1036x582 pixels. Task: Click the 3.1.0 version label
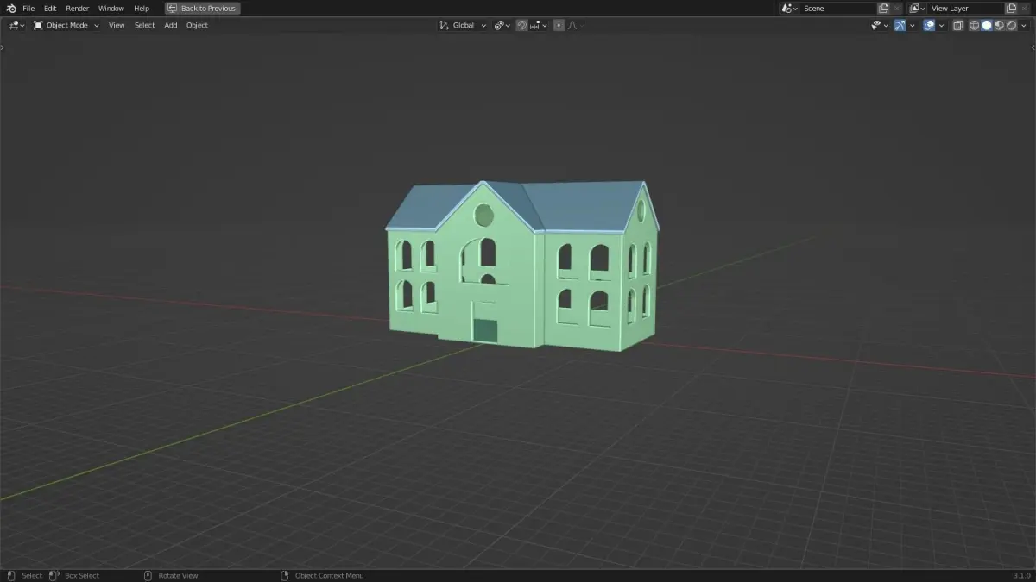1021,575
